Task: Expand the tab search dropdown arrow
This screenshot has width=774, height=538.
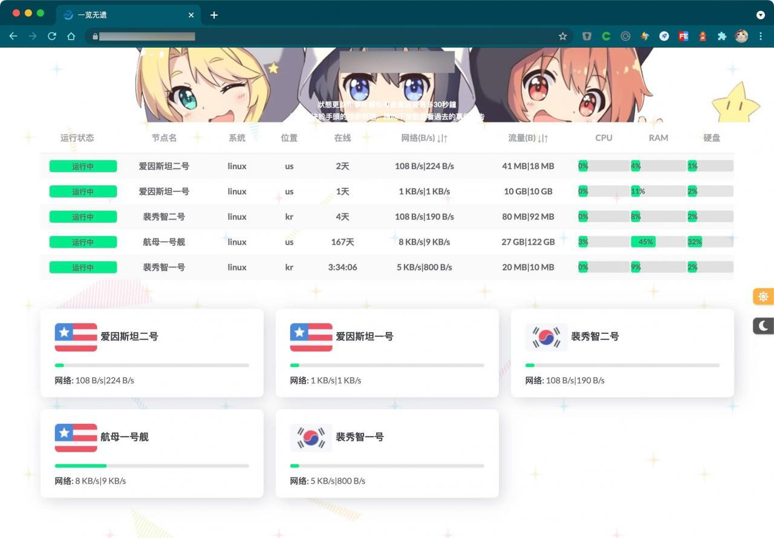Action: (x=761, y=15)
